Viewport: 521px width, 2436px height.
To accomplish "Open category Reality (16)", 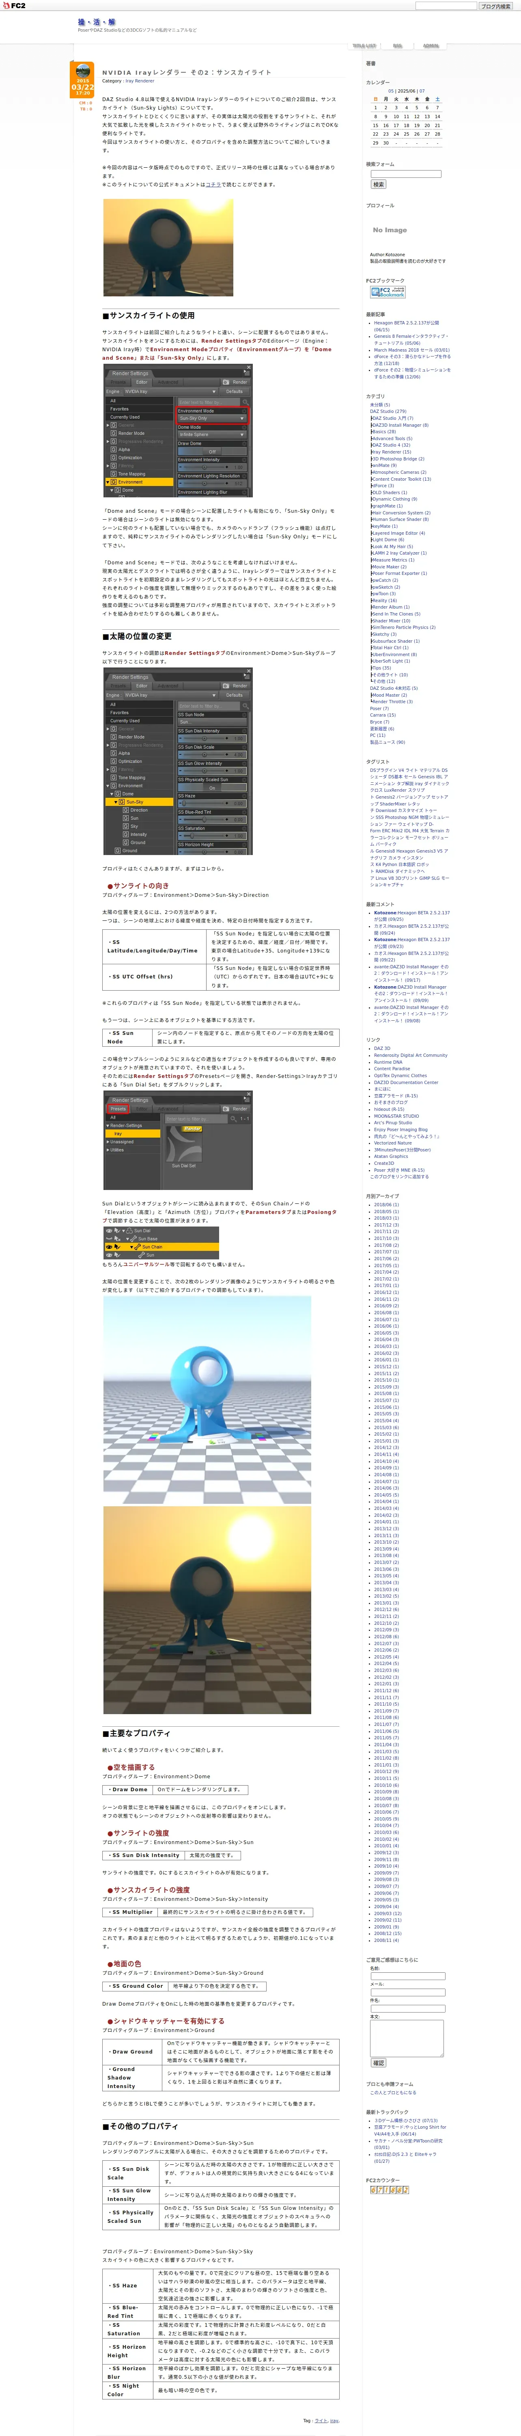I will click(x=384, y=600).
